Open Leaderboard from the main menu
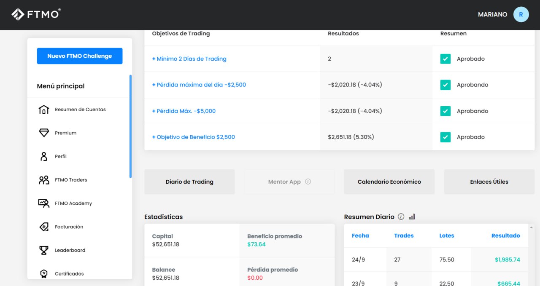Image resolution: width=540 pixels, height=286 pixels. coord(70,250)
